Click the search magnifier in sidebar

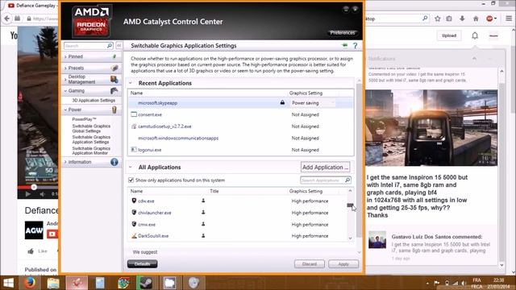click(110, 46)
